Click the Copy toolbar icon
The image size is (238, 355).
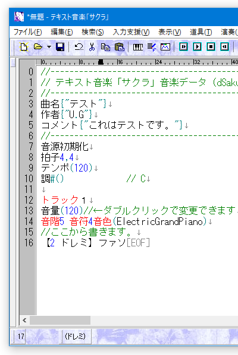(105, 47)
